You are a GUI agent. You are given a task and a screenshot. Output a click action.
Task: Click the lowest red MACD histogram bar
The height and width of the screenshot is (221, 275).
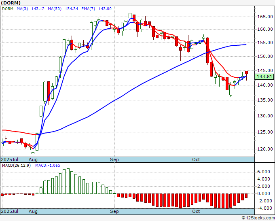pos(227,201)
